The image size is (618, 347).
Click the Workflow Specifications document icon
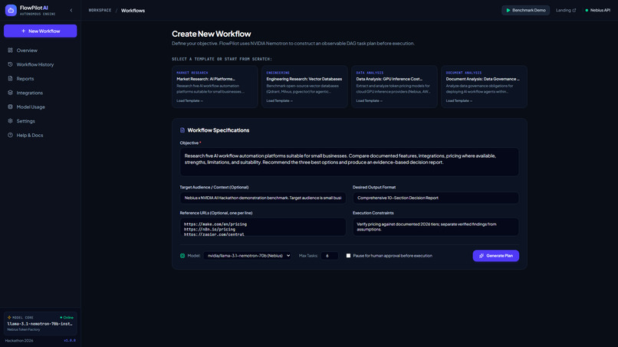point(182,130)
